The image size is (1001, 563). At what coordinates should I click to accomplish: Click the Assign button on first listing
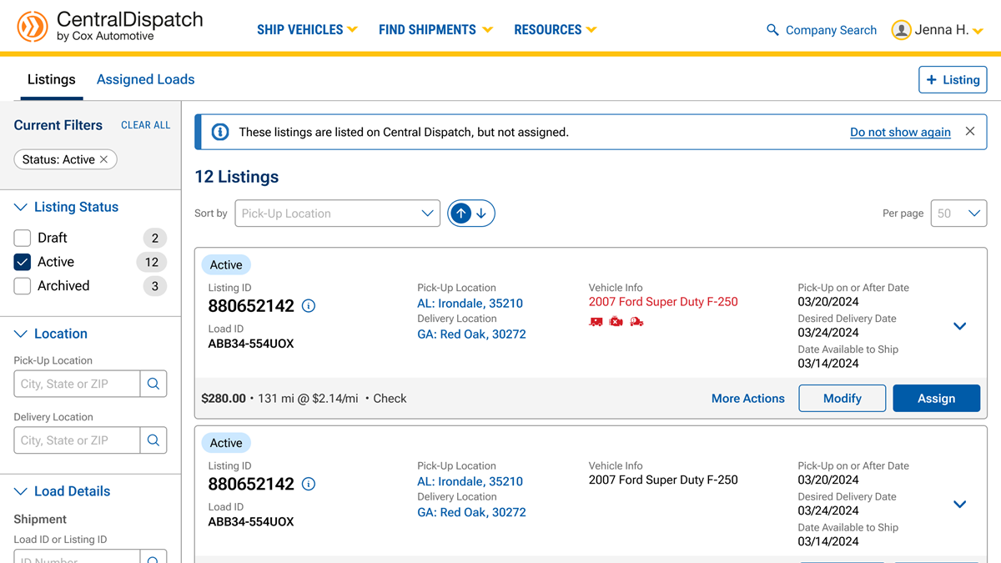(936, 399)
